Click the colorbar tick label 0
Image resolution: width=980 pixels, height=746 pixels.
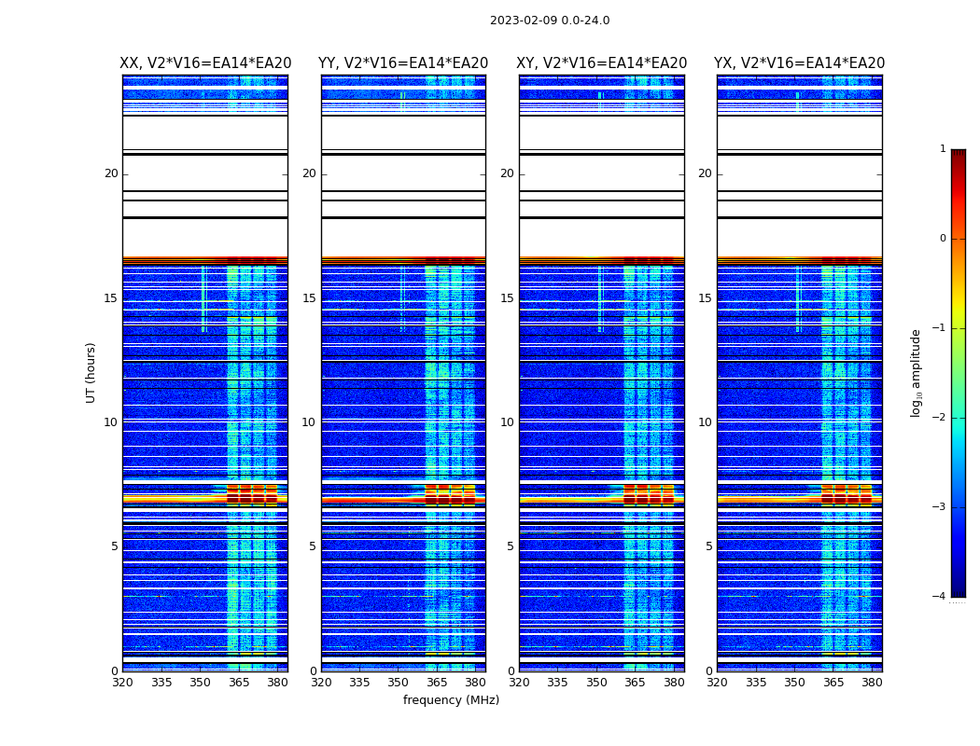[x=943, y=239]
